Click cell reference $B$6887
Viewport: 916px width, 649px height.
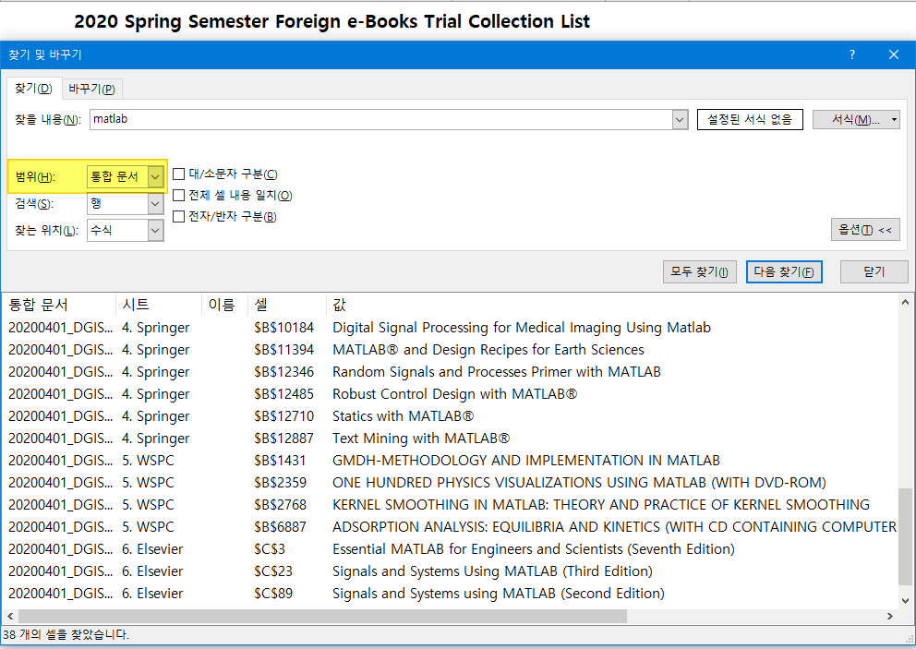click(x=280, y=527)
